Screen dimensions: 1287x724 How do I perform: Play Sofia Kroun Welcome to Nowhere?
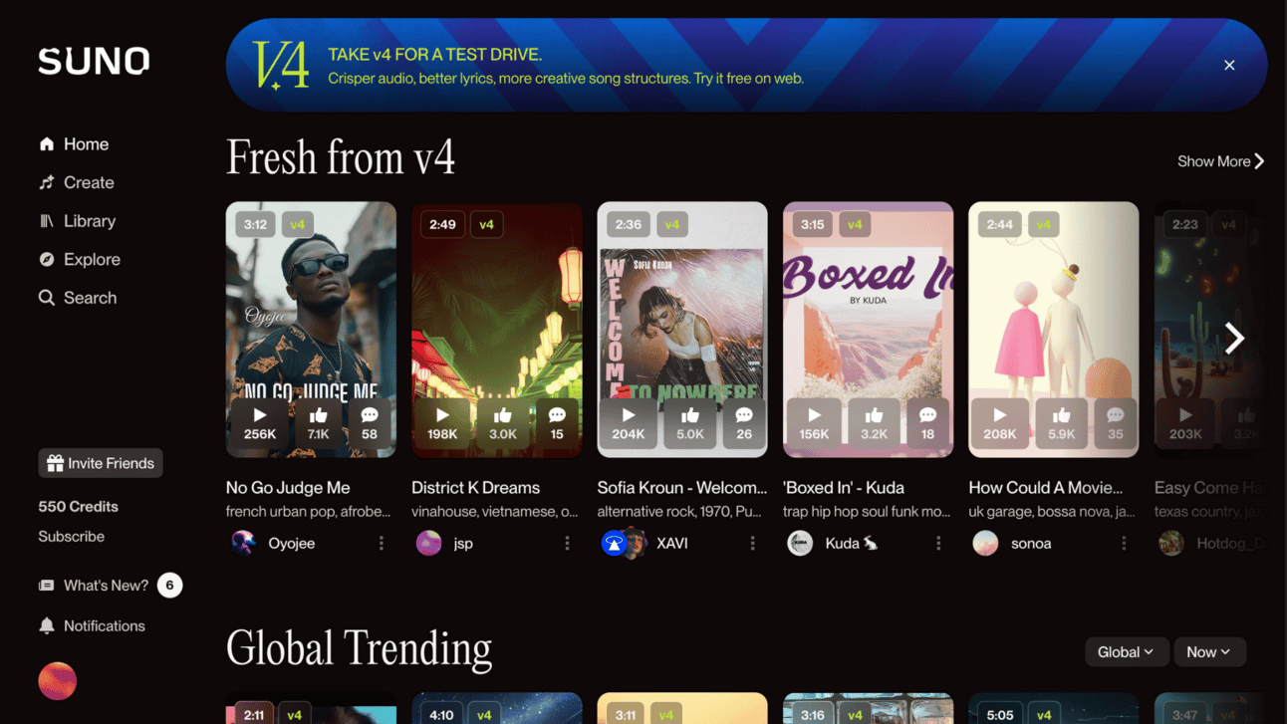629,422
